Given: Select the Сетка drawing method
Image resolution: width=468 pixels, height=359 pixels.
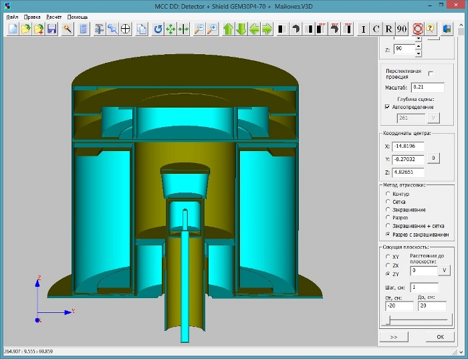Looking at the screenshot, I should 388,202.
